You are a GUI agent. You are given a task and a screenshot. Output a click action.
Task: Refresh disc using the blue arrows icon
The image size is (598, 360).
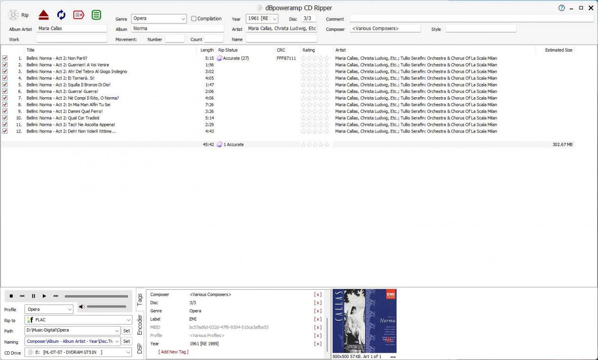point(61,15)
